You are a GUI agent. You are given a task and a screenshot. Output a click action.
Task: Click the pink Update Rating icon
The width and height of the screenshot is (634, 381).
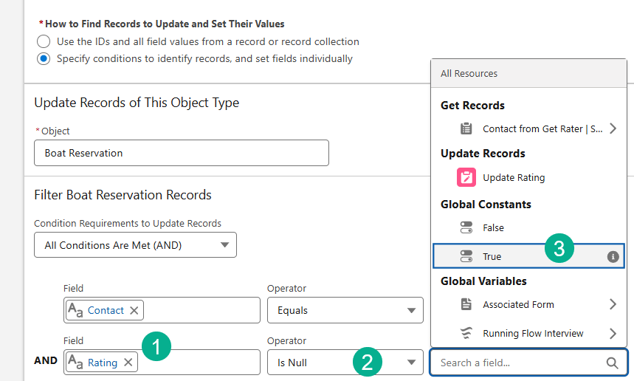pos(466,177)
